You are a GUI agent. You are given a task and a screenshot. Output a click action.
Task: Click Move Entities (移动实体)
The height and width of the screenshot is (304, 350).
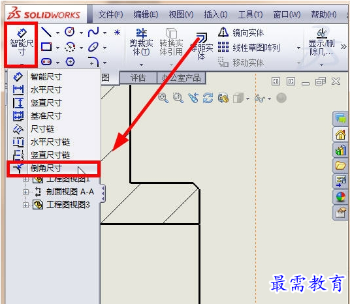pos(241,63)
